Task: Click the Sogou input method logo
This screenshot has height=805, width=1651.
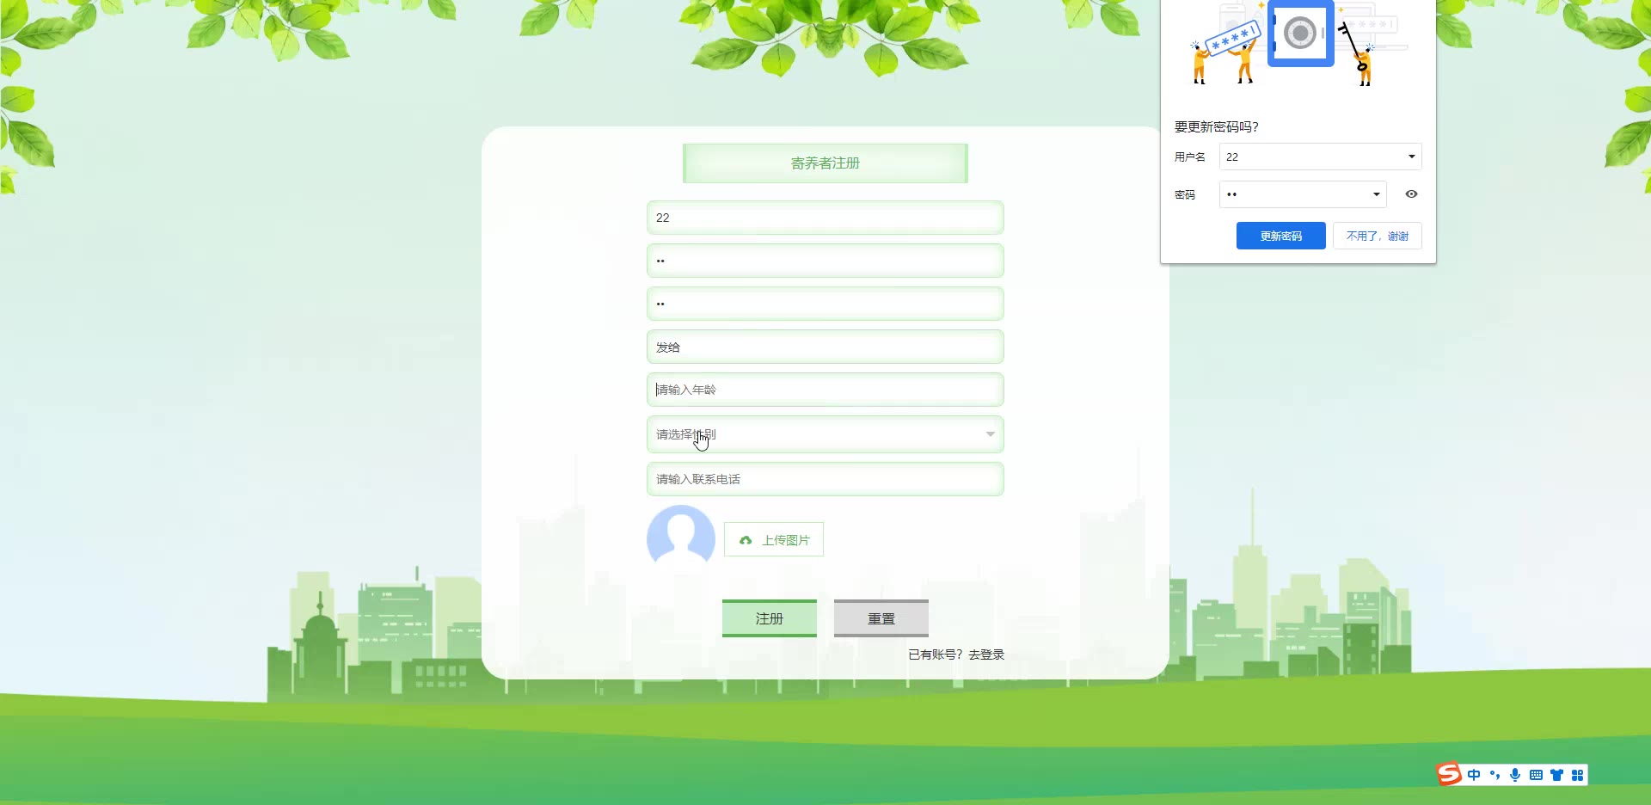Action: coord(1450,774)
